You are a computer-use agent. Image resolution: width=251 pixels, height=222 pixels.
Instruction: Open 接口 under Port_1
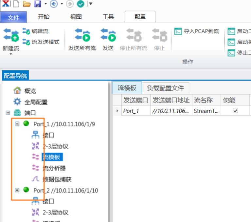(x=48, y=135)
